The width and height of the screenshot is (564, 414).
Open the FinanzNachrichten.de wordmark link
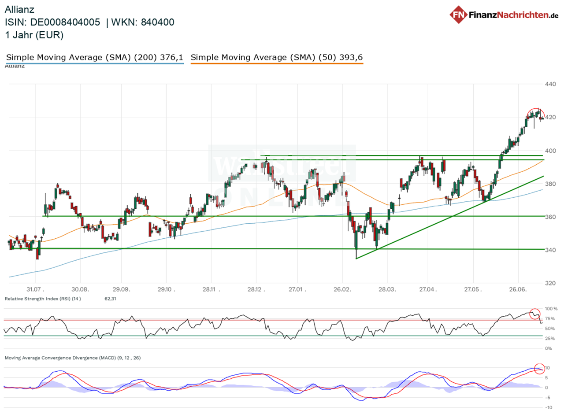click(513, 15)
